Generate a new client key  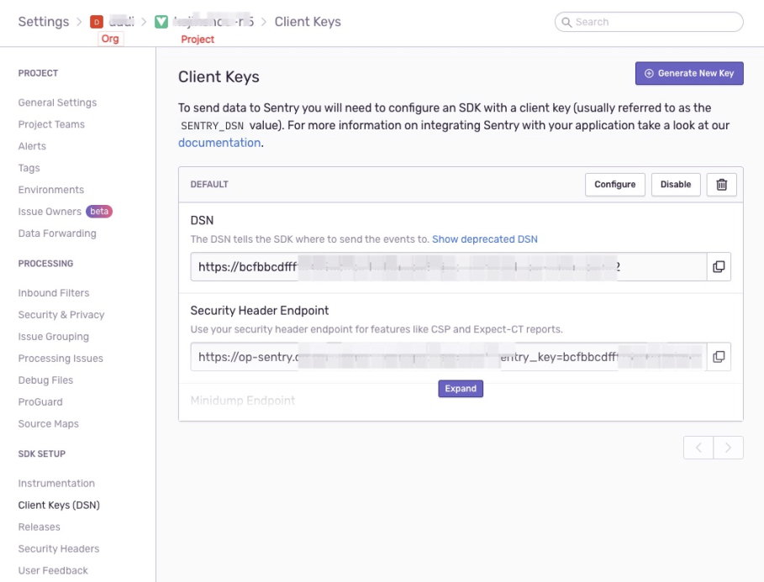tap(689, 73)
